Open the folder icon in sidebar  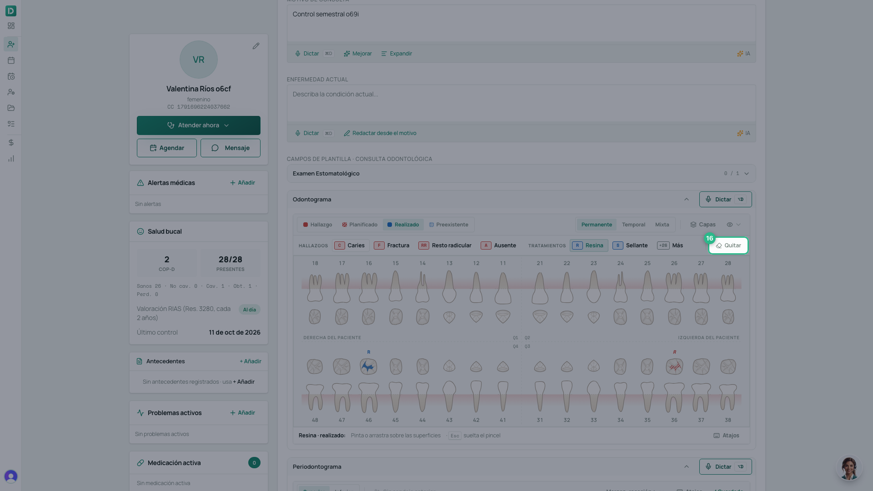pos(11,108)
